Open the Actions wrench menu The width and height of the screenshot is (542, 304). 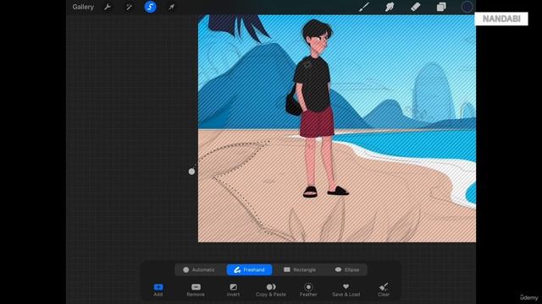point(108,7)
